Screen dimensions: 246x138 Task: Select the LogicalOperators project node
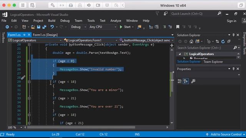point(201,54)
